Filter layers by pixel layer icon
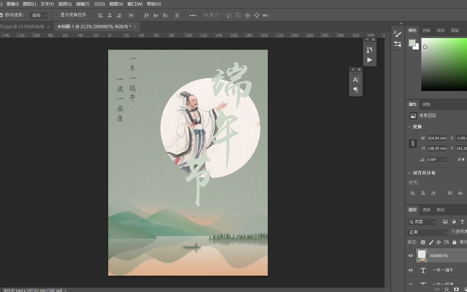 pos(445,222)
